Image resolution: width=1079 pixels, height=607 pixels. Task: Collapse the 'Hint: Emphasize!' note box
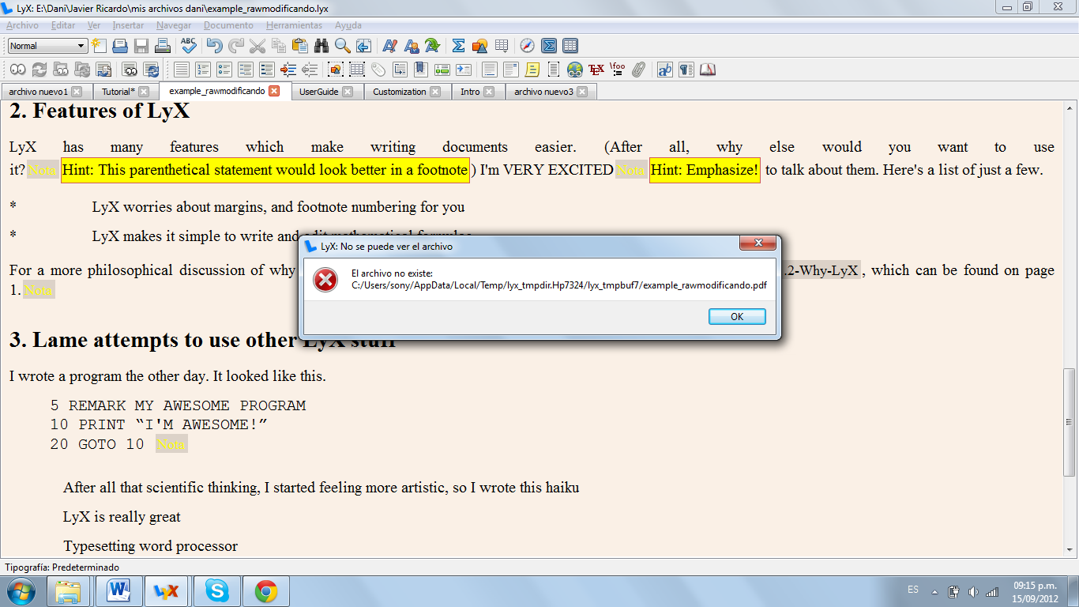coord(705,170)
